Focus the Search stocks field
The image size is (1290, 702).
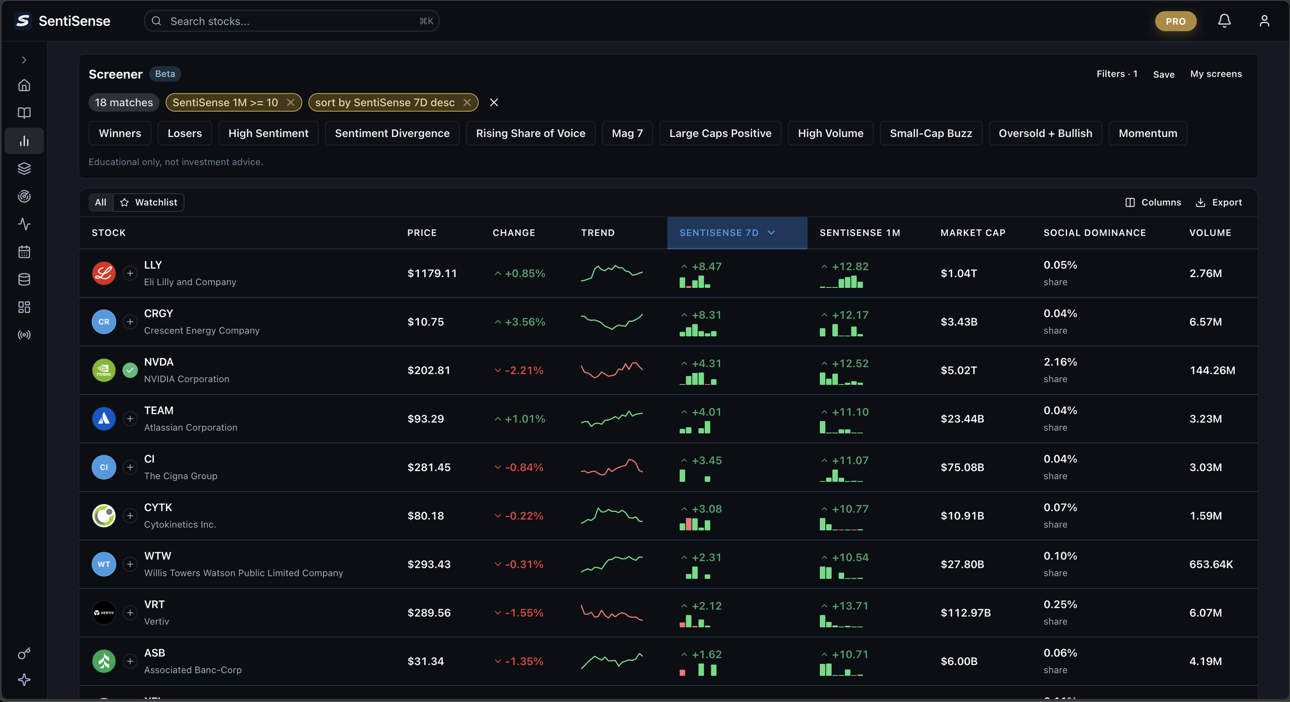click(x=292, y=21)
